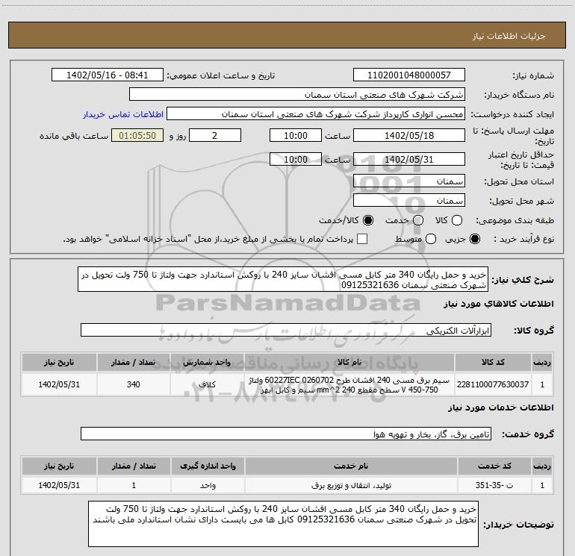Click the service unit cell واحد
This screenshot has height=556, width=575.
(x=208, y=485)
